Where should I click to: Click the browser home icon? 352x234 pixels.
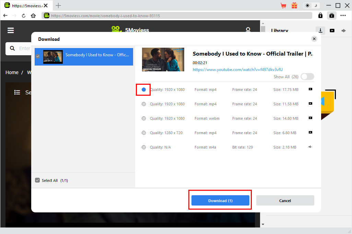pyautogui.click(x=33, y=15)
